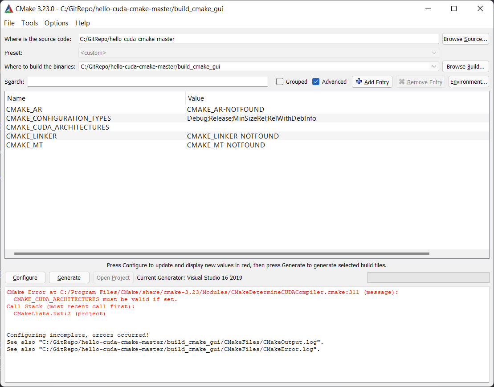
Task: Uncheck the Advanced checkbox
Action: point(316,81)
